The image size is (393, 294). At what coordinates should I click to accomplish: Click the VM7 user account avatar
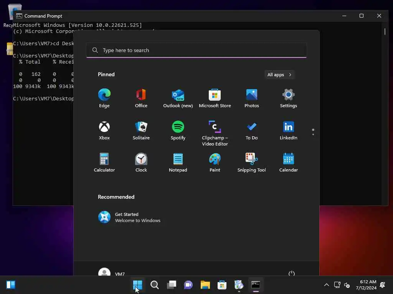[104, 272]
